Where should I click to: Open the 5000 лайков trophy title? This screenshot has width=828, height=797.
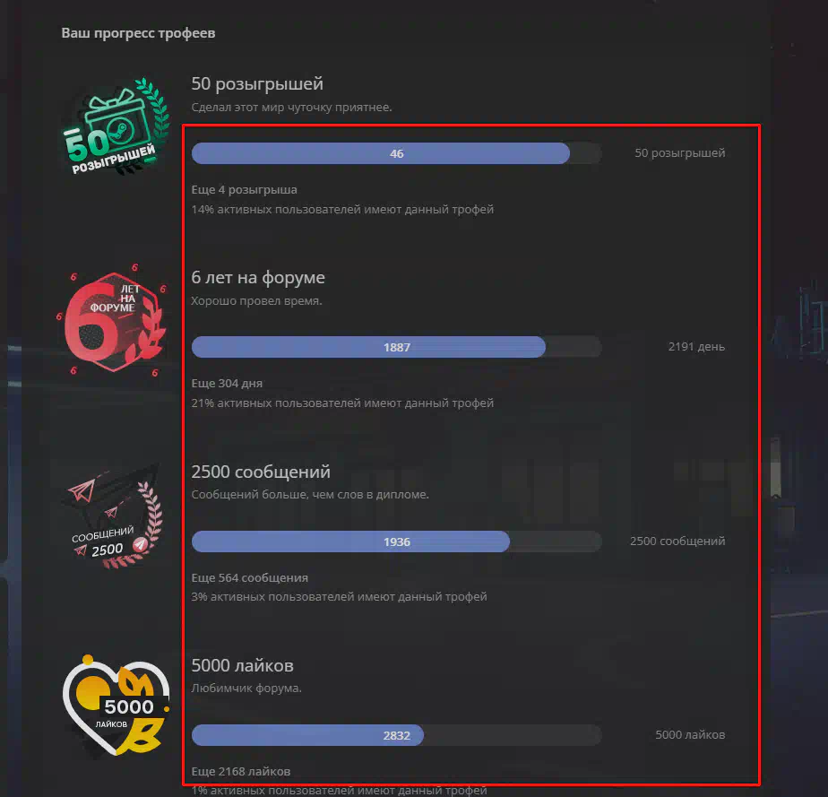[242, 665]
